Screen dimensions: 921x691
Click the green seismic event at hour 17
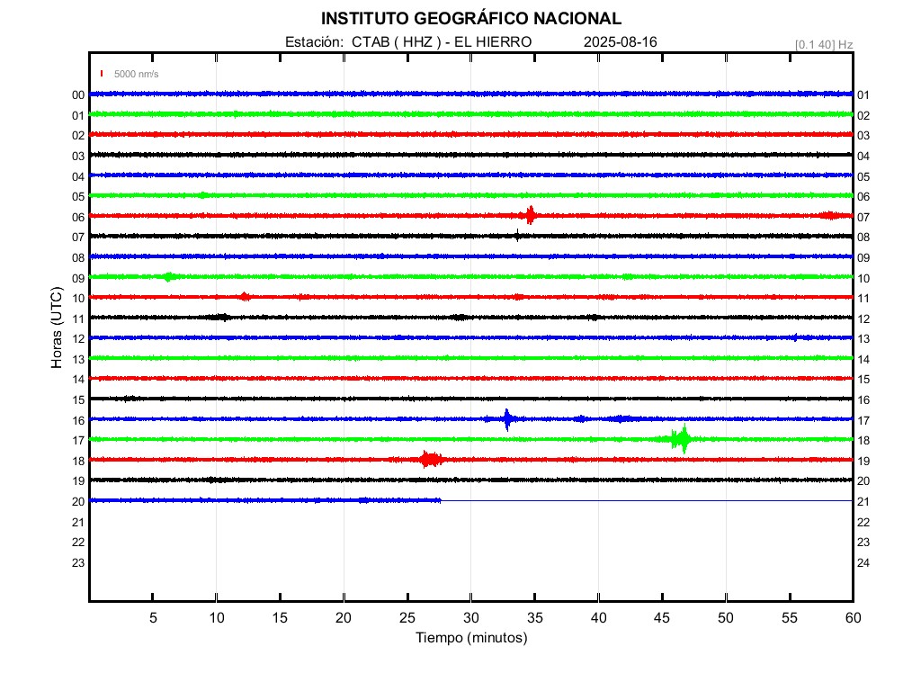682,438
